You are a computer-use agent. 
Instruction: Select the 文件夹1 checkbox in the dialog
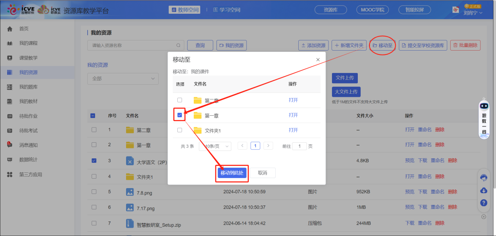coord(180,130)
